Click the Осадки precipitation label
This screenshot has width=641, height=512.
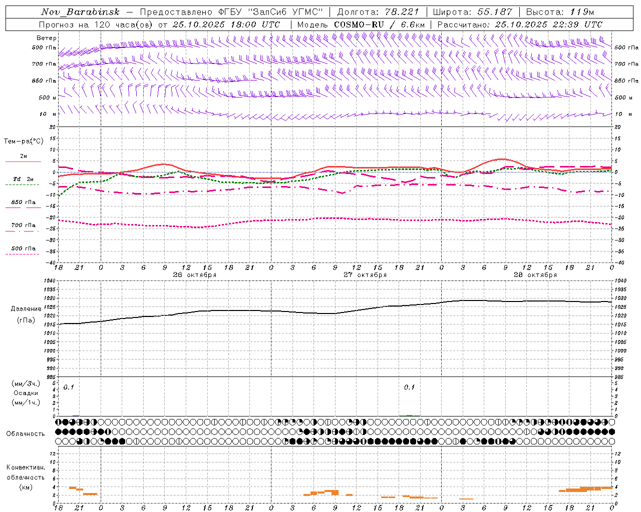pos(26,393)
